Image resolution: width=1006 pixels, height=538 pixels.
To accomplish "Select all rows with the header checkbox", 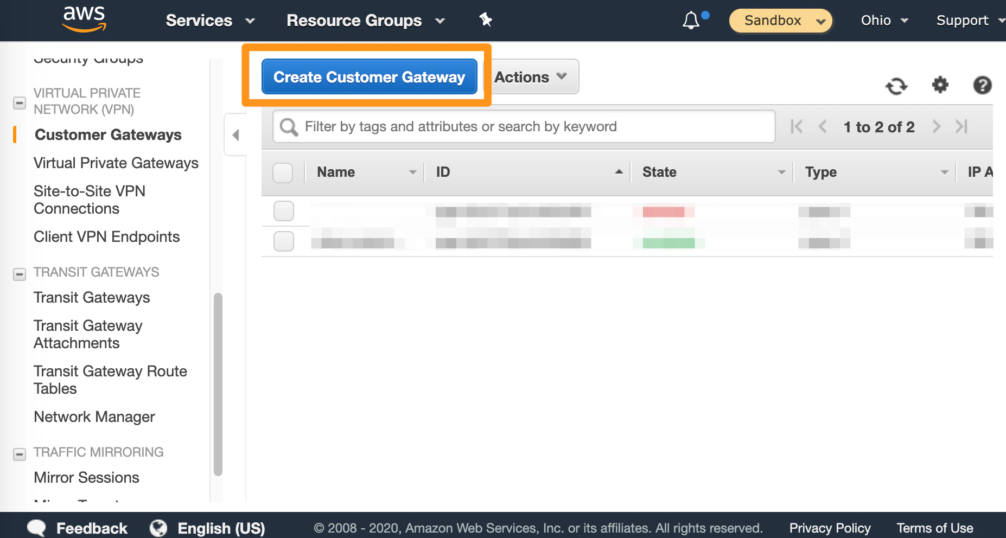I will (x=283, y=172).
